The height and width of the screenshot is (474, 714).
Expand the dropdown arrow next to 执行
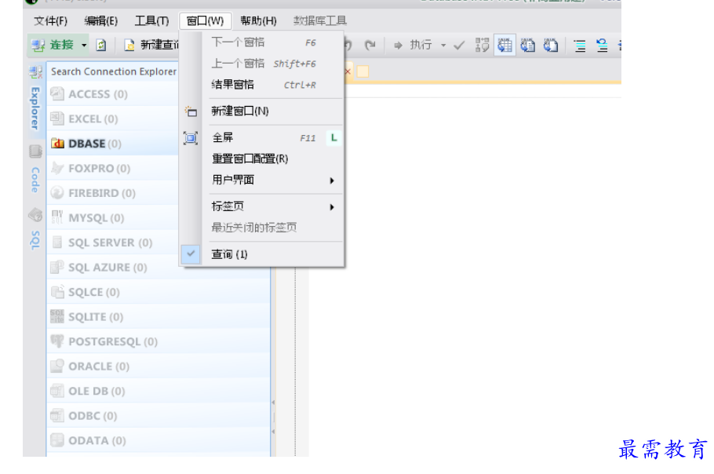pyautogui.click(x=443, y=45)
